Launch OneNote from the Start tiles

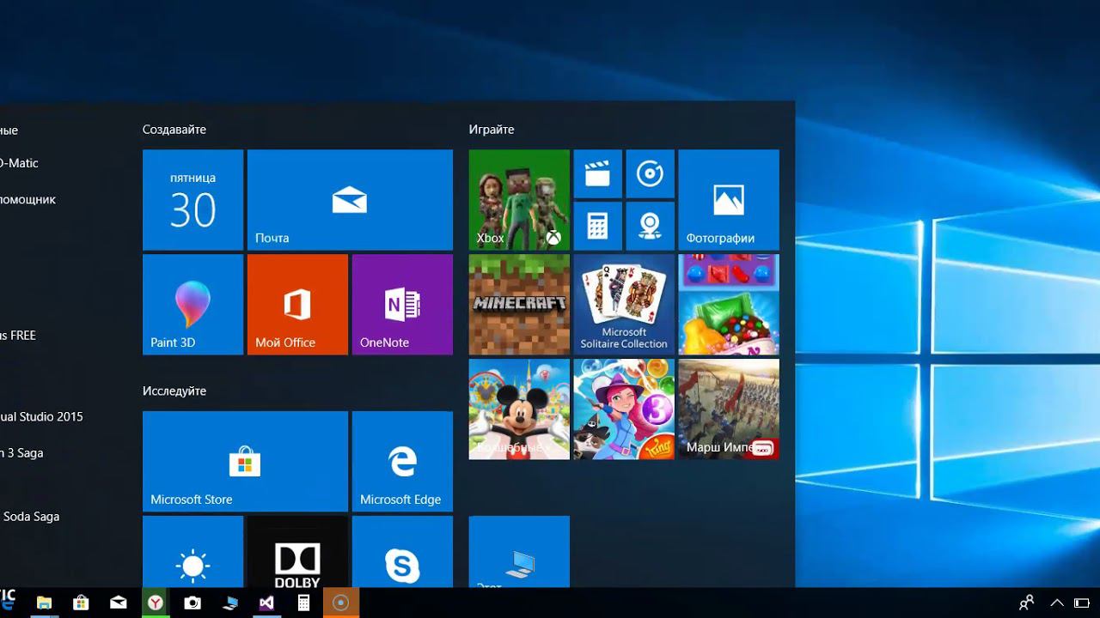(x=402, y=305)
